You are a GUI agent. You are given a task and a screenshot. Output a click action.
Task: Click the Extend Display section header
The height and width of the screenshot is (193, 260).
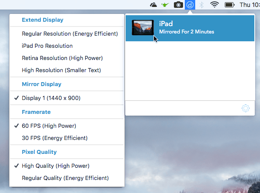(43, 20)
